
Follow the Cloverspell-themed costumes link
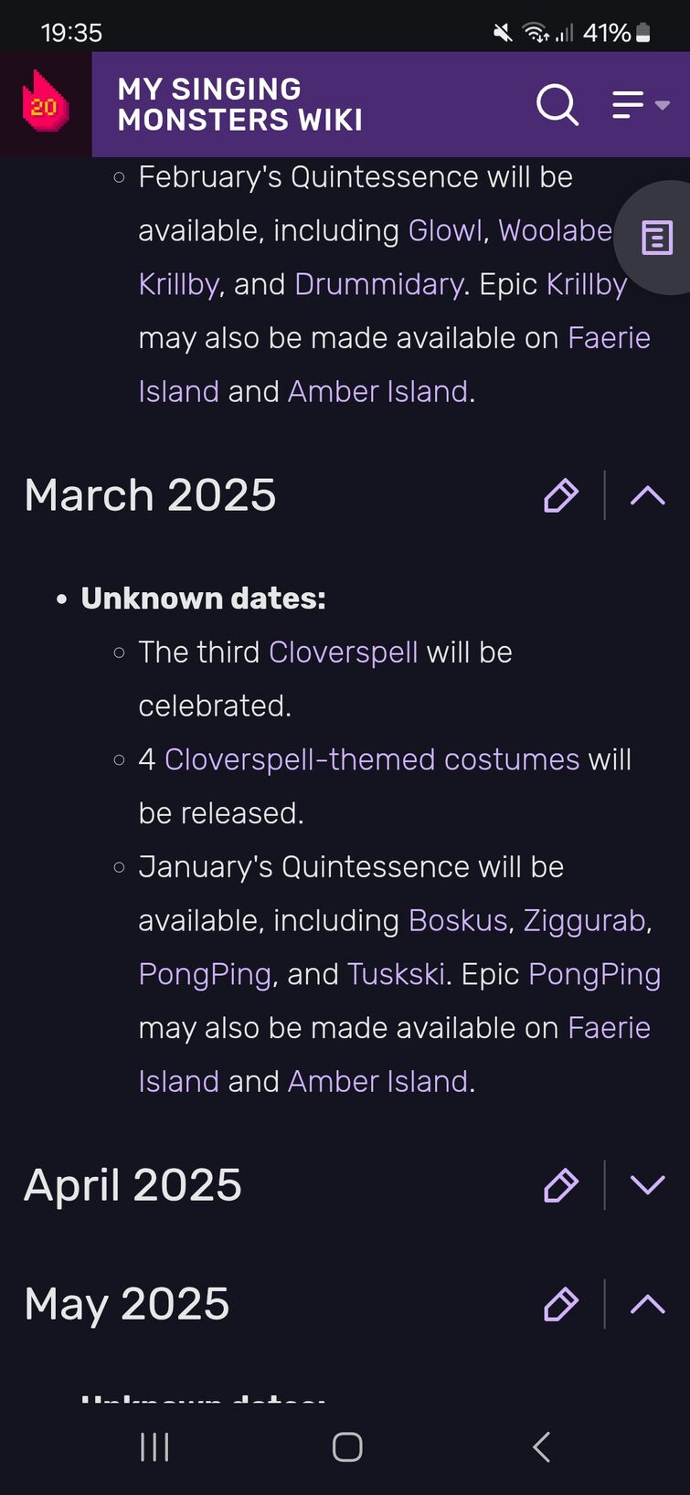pos(372,759)
